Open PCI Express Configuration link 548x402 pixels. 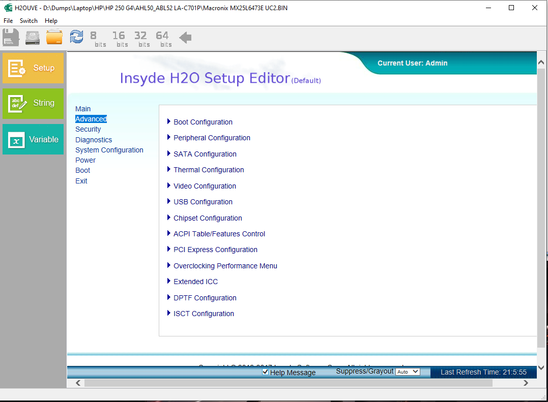215,250
